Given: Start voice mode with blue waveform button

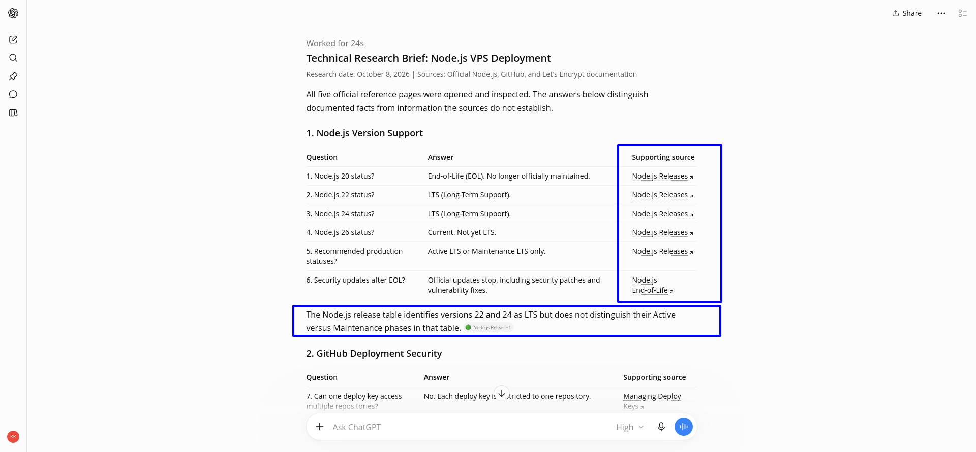Looking at the screenshot, I should (684, 427).
